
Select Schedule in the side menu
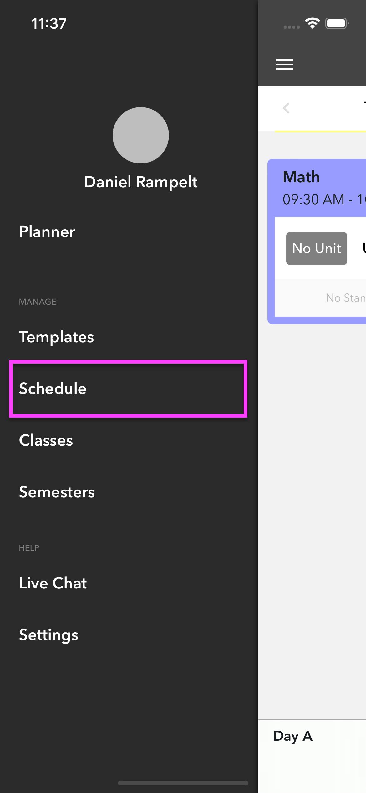pyautogui.click(x=128, y=389)
